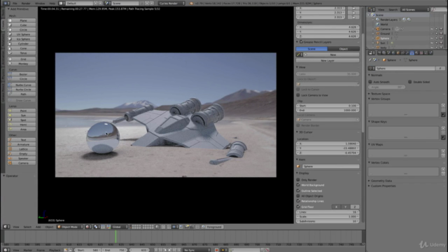Add a Plane mesh primitive
The image size is (448, 252).
(22, 20)
